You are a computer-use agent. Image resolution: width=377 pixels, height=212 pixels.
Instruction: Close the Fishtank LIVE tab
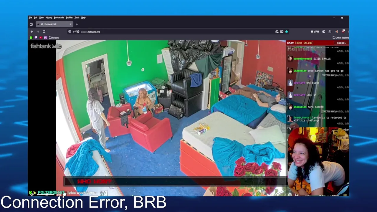(70, 24)
